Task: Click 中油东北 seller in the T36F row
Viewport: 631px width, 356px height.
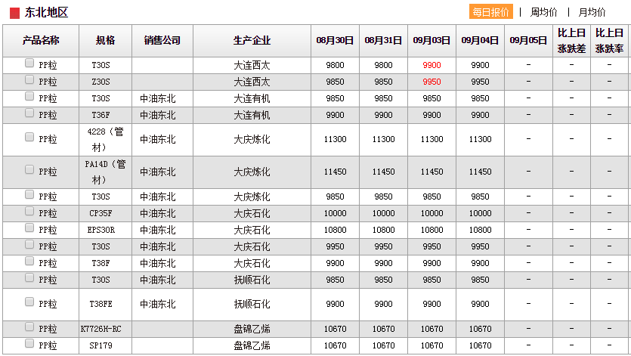Action: click(x=158, y=115)
